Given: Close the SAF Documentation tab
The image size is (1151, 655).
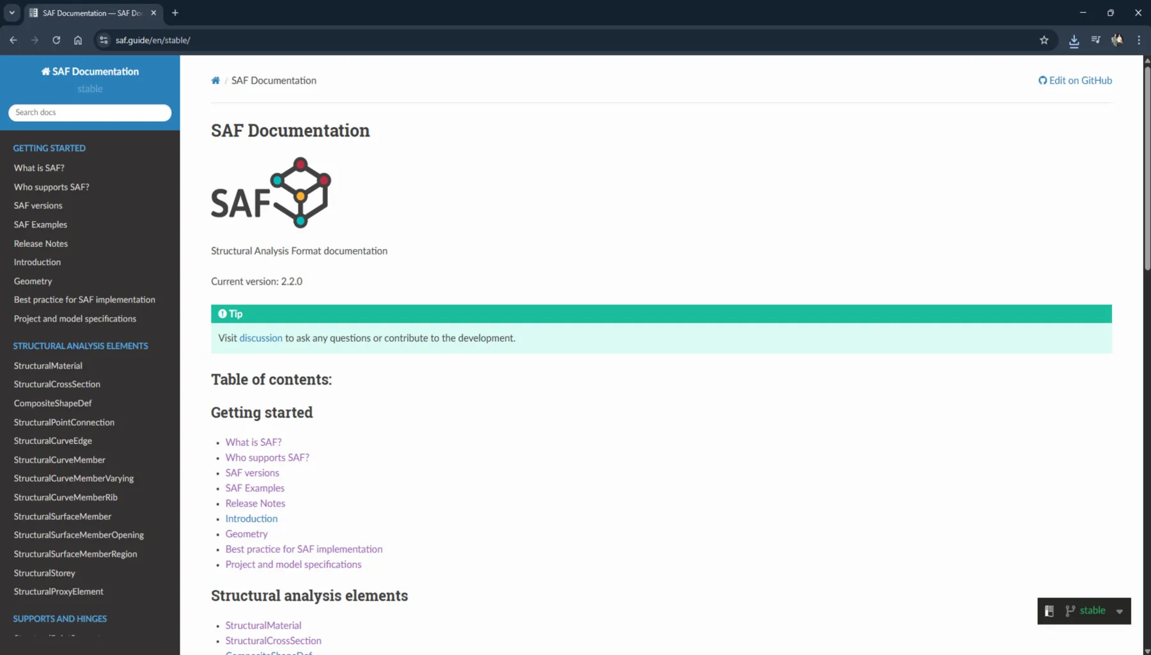Looking at the screenshot, I should [x=153, y=13].
